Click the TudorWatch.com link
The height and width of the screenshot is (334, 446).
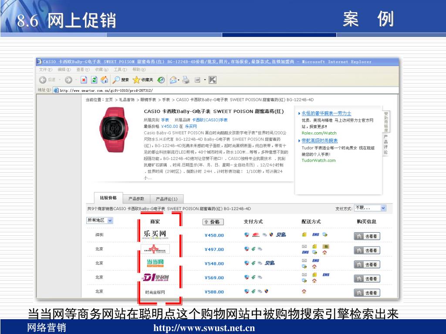coord(318,160)
